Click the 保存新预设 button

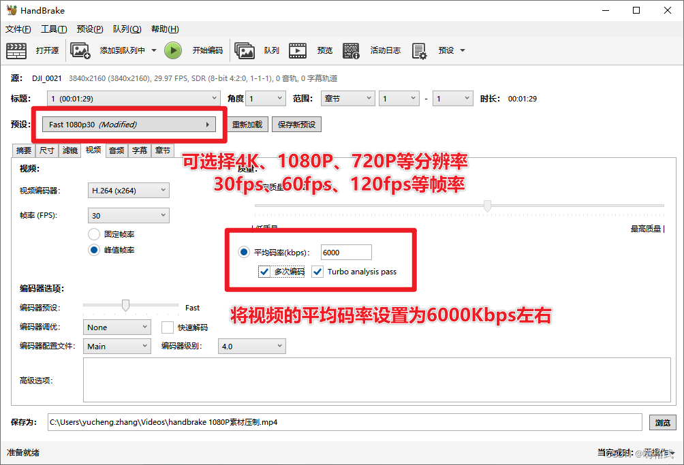[296, 125]
